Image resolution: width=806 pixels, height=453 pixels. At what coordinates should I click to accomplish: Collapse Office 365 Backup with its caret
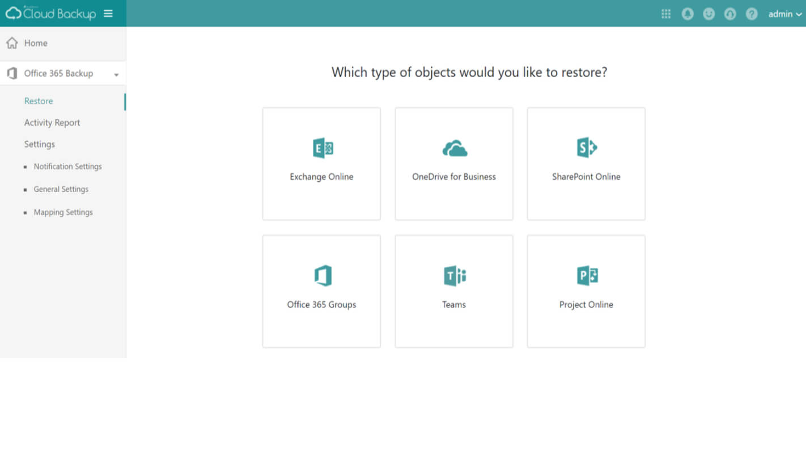click(116, 75)
